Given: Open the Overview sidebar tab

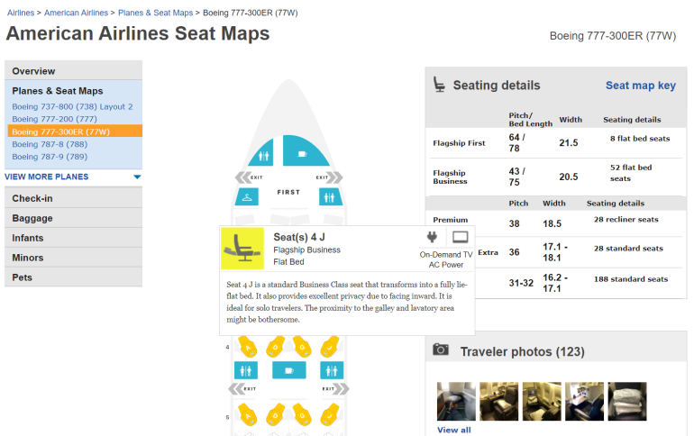Looking at the screenshot, I should click(x=73, y=71).
